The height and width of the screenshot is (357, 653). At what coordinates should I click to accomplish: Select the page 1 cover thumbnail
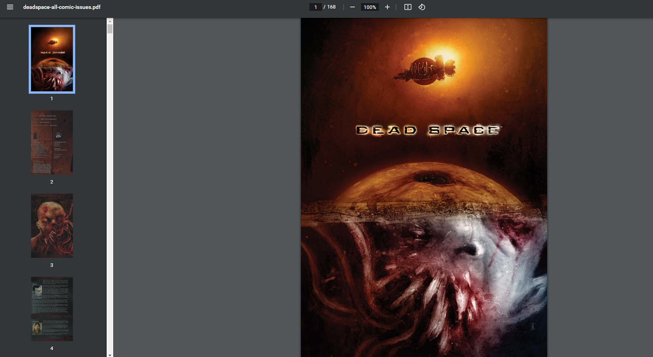(52, 59)
